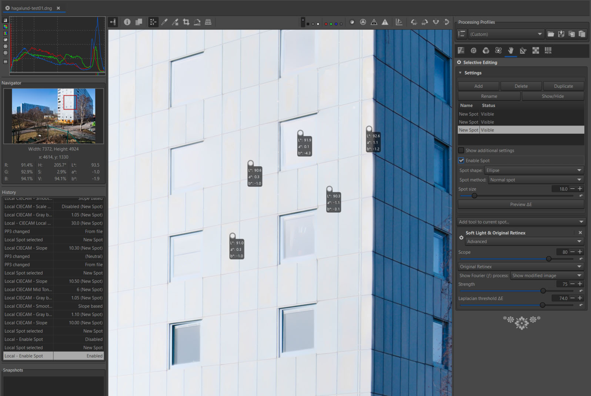Screen dimensions: 591x396
Task: Open the Transform tools tab
Action: click(x=523, y=50)
